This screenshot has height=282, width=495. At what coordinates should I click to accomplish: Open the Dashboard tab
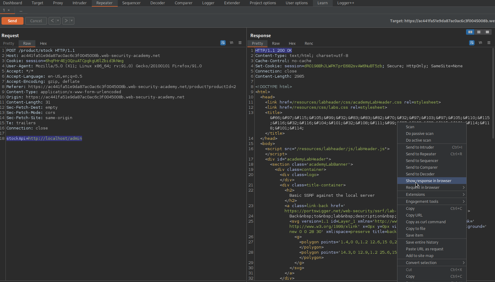point(13,3)
